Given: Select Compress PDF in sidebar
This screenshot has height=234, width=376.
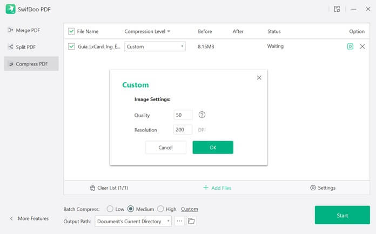Looking at the screenshot, I should point(31,64).
